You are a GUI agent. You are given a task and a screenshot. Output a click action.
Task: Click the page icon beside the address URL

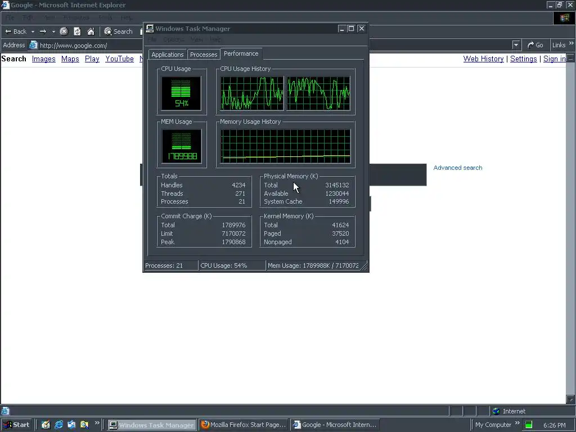pos(33,45)
